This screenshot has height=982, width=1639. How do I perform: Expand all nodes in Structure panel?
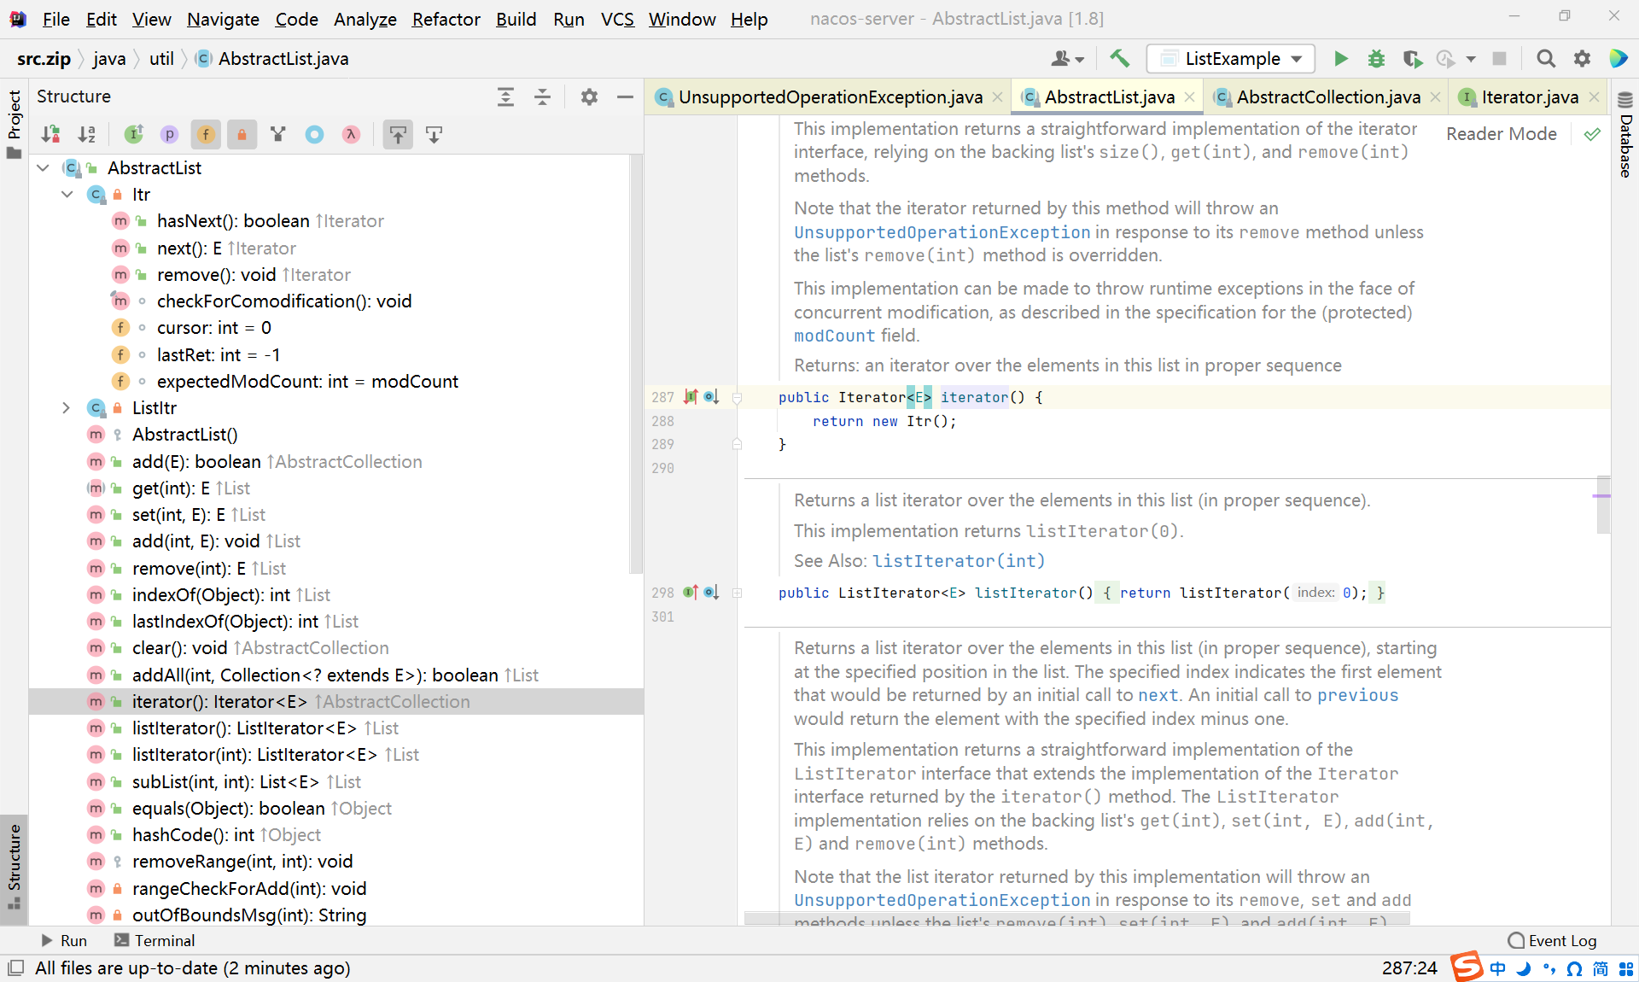coord(505,96)
